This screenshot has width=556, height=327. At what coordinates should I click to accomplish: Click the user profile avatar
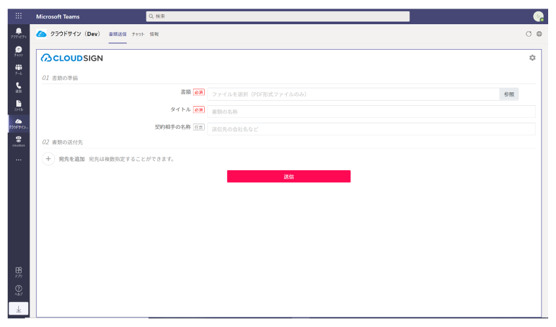tap(538, 16)
